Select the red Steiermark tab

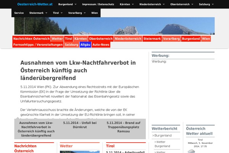152,39
